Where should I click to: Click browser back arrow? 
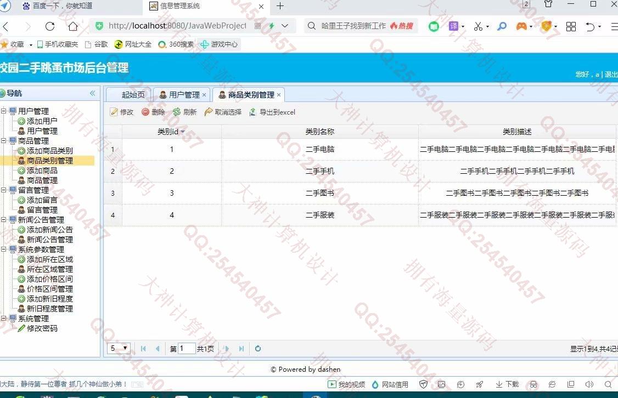coord(5,26)
